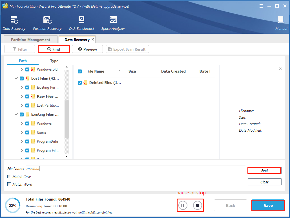Uncheck the Existing Par... checkbox
Image resolution: width=290 pixels, height=218 pixels.
pyautogui.click(x=27, y=87)
